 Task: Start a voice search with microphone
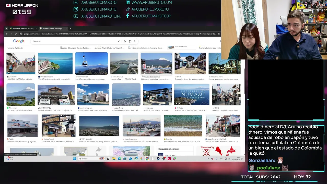click(x=125, y=41)
